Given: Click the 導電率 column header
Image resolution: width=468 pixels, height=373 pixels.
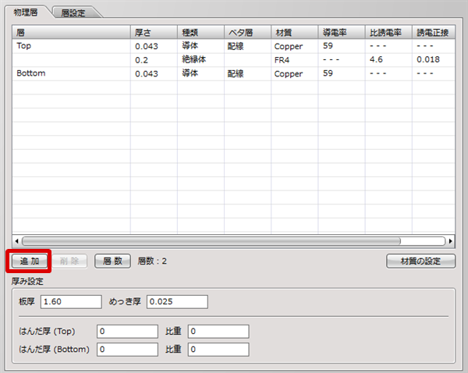Looking at the screenshot, I should [x=340, y=32].
